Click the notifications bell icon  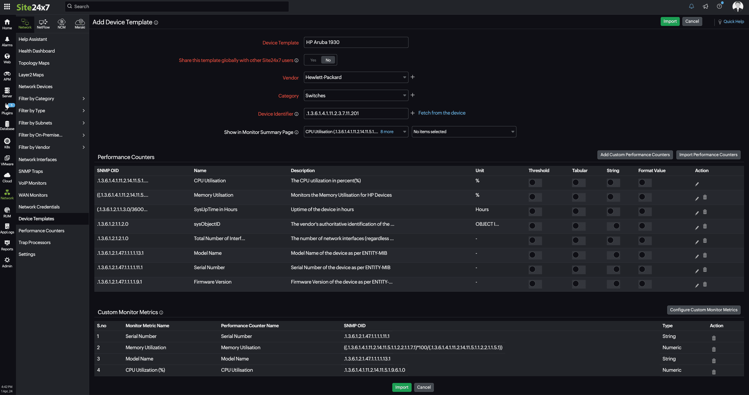pos(691,6)
